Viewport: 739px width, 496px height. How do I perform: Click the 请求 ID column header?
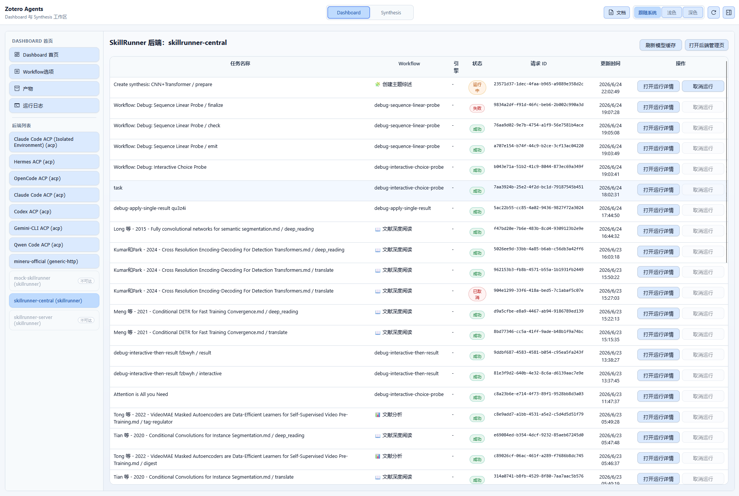[538, 63]
